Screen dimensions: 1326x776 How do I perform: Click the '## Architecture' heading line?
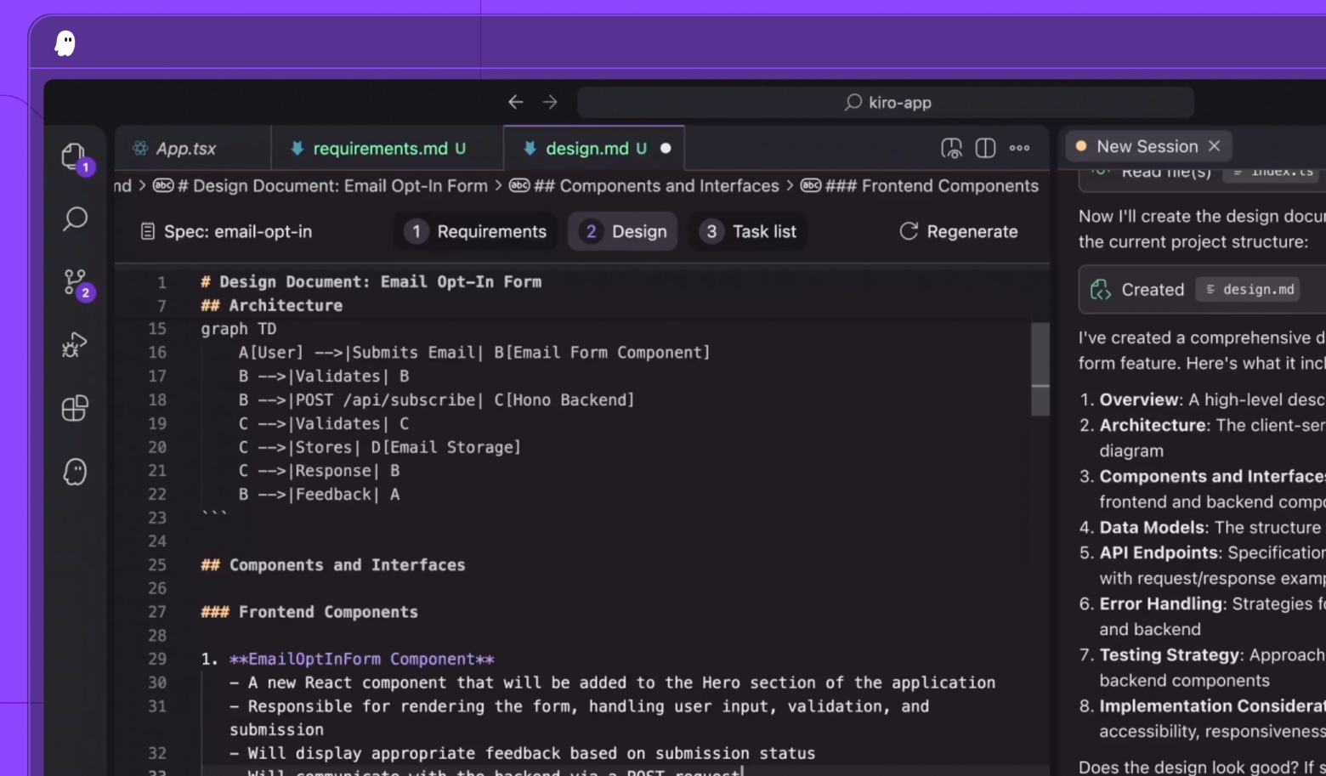click(271, 305)
